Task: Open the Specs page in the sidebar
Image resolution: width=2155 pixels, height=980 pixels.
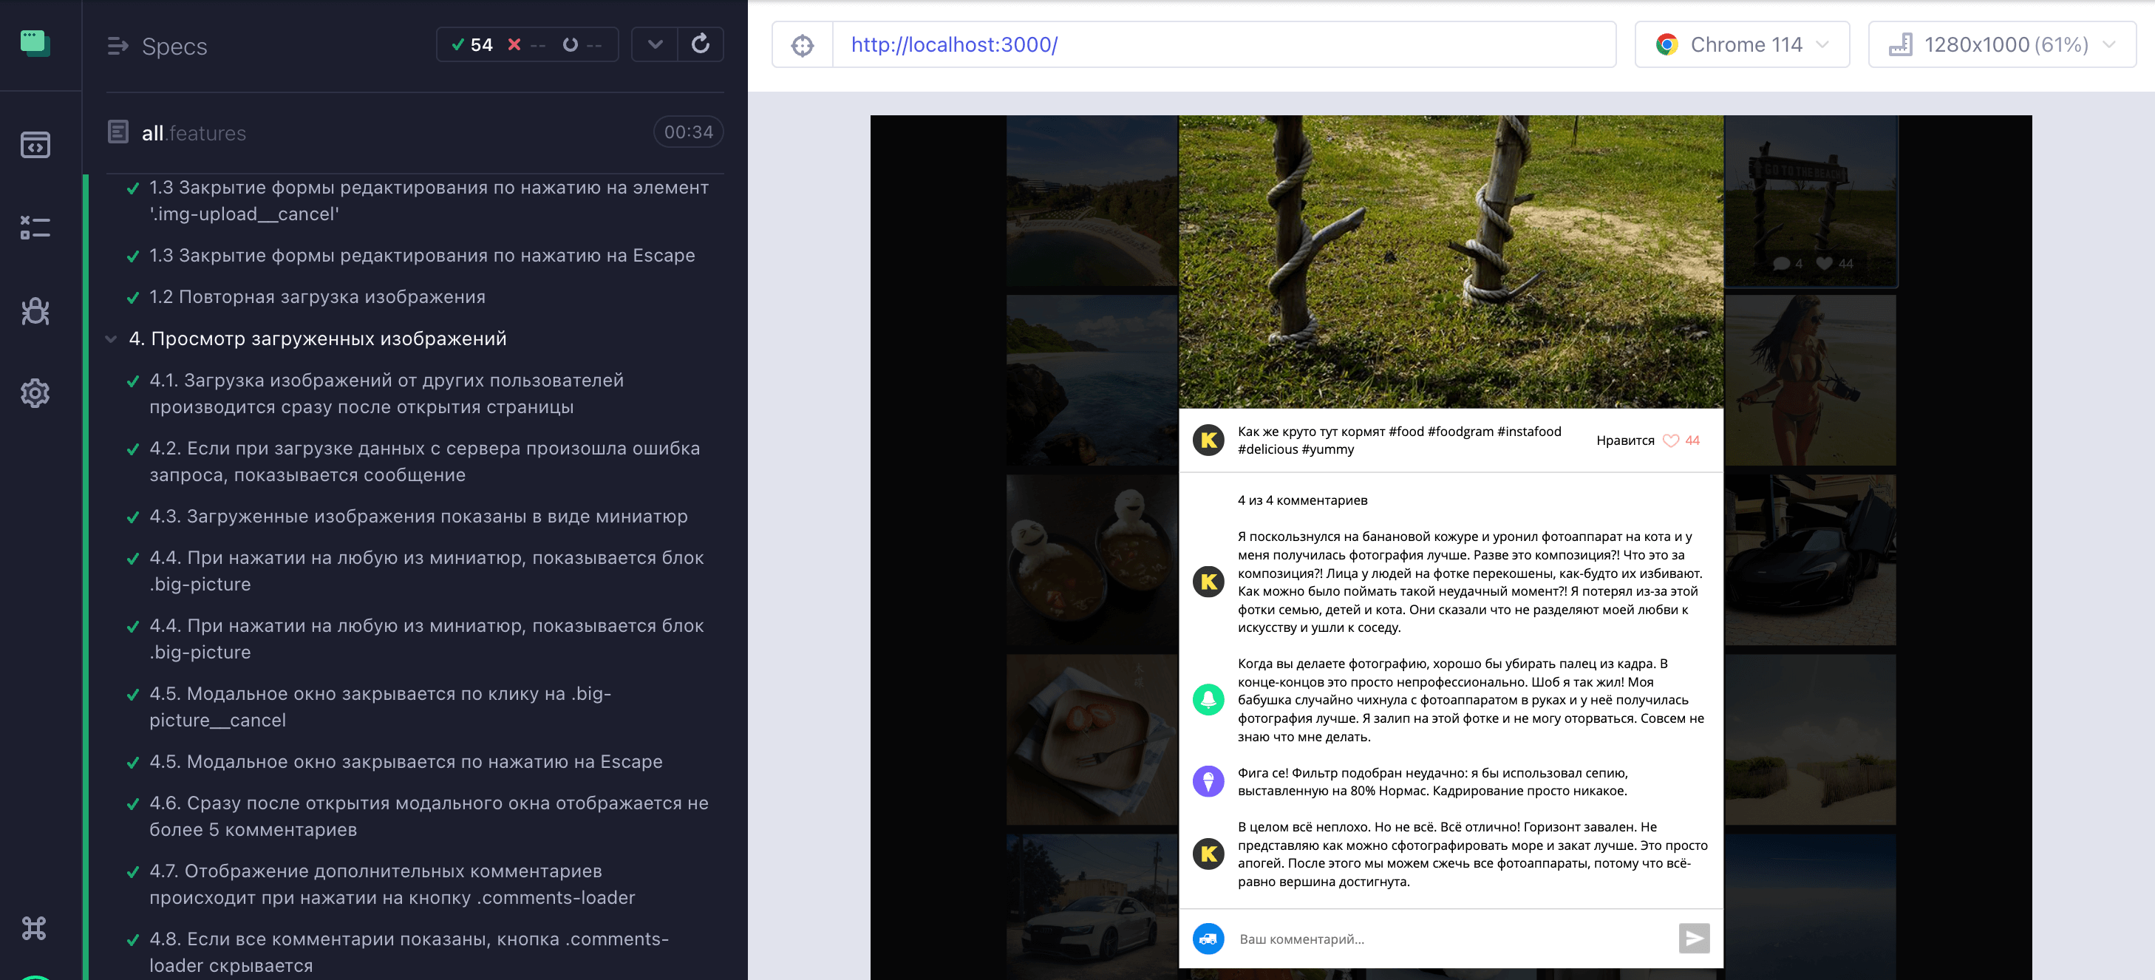Action: coord(35,145)
